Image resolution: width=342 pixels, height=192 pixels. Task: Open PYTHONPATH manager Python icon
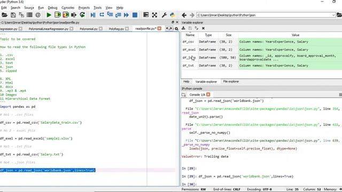click(x=172, y=15)
